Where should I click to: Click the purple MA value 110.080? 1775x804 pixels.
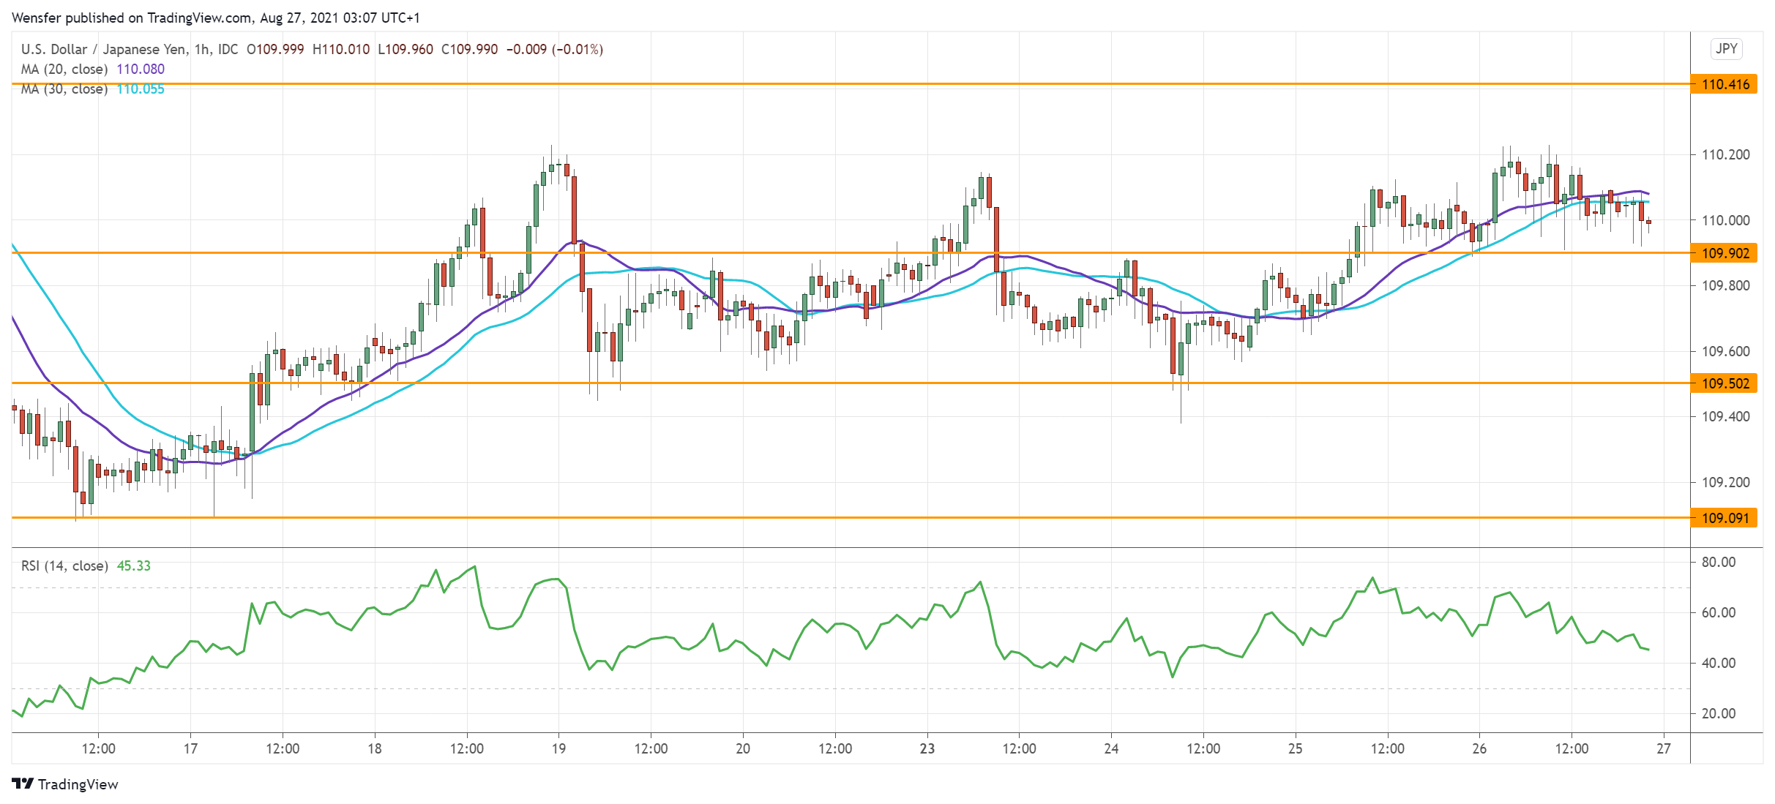coord(141,69)
